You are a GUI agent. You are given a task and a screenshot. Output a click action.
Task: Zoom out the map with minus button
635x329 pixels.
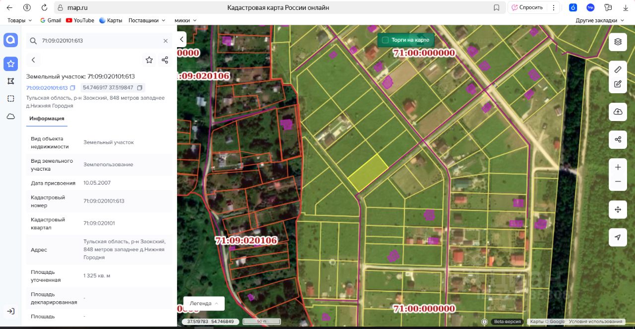pos(618,182)
